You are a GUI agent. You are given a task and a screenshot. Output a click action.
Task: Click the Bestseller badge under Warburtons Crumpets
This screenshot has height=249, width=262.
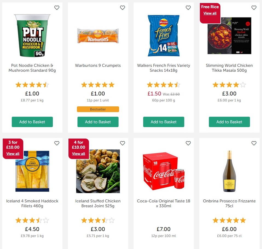tap(98, 109)
